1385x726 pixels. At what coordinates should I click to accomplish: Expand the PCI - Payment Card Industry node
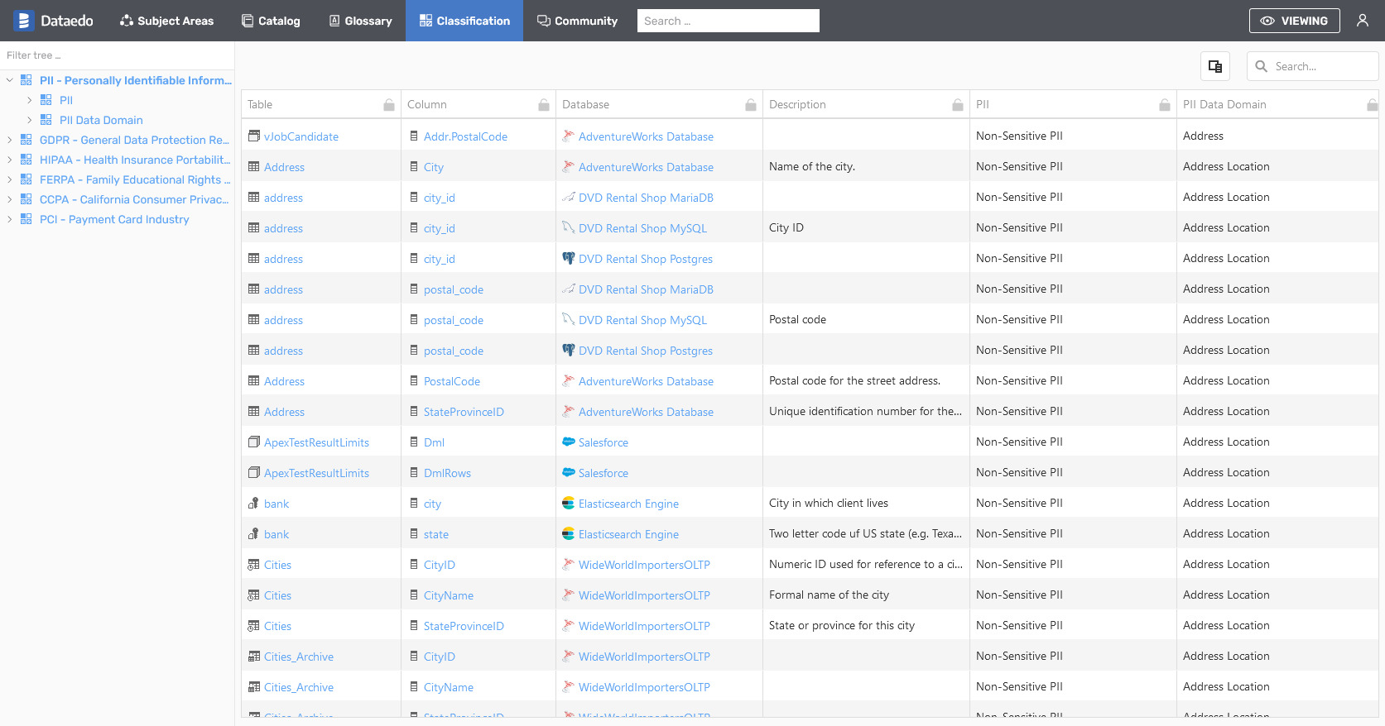tap(10, 219)
